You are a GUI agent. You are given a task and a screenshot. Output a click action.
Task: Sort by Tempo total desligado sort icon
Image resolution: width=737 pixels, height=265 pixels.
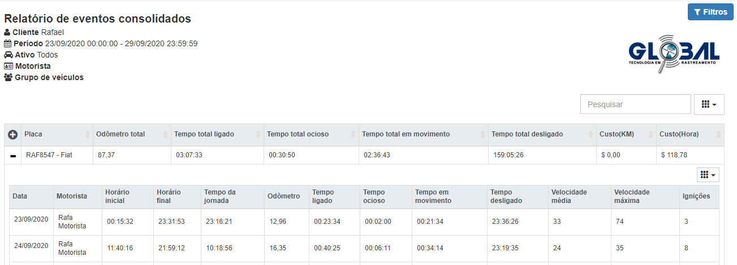[590, 135]
